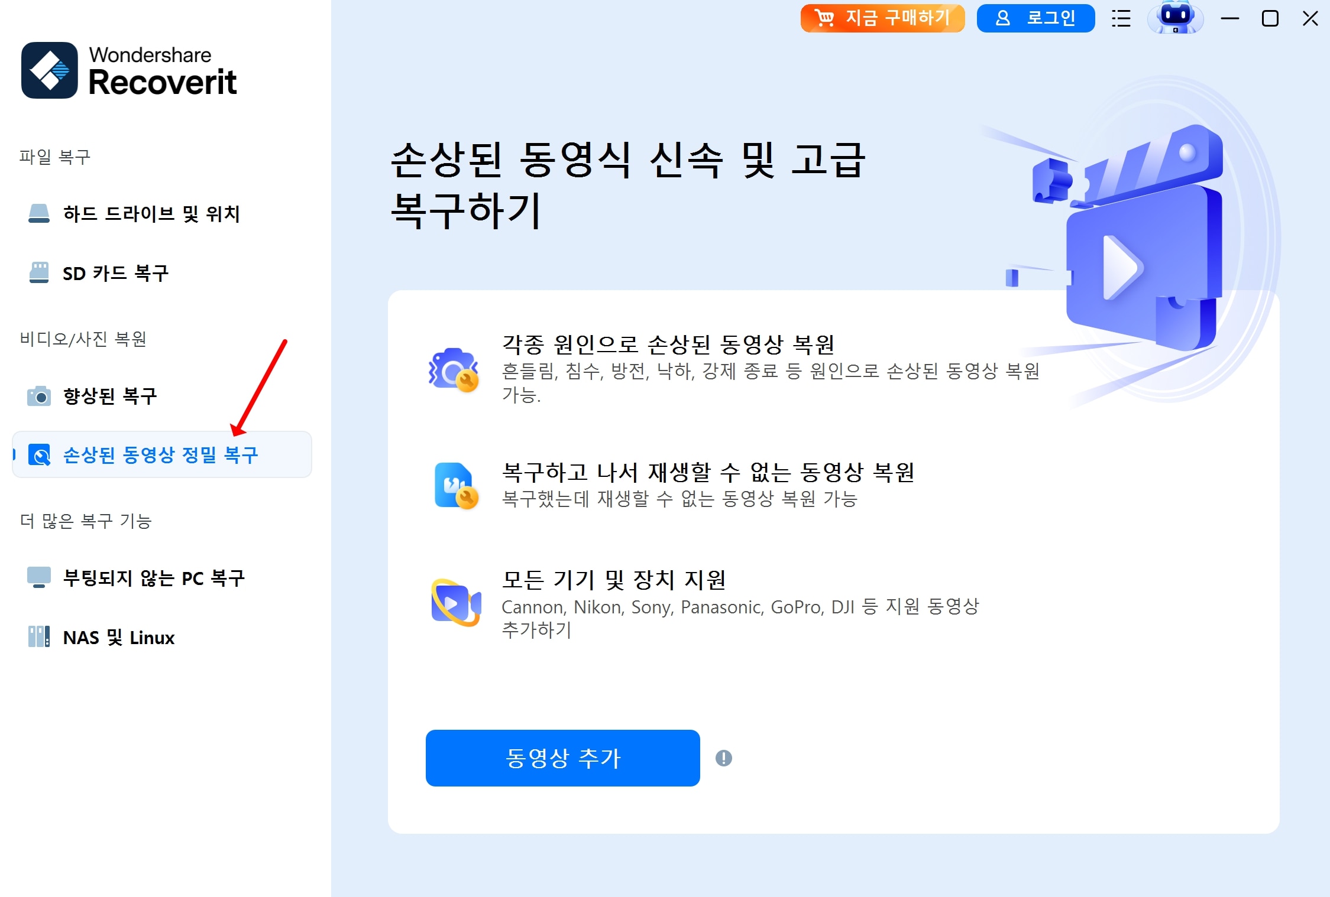Click the camera wrench repair feature icon

click(x=454, y=370)
